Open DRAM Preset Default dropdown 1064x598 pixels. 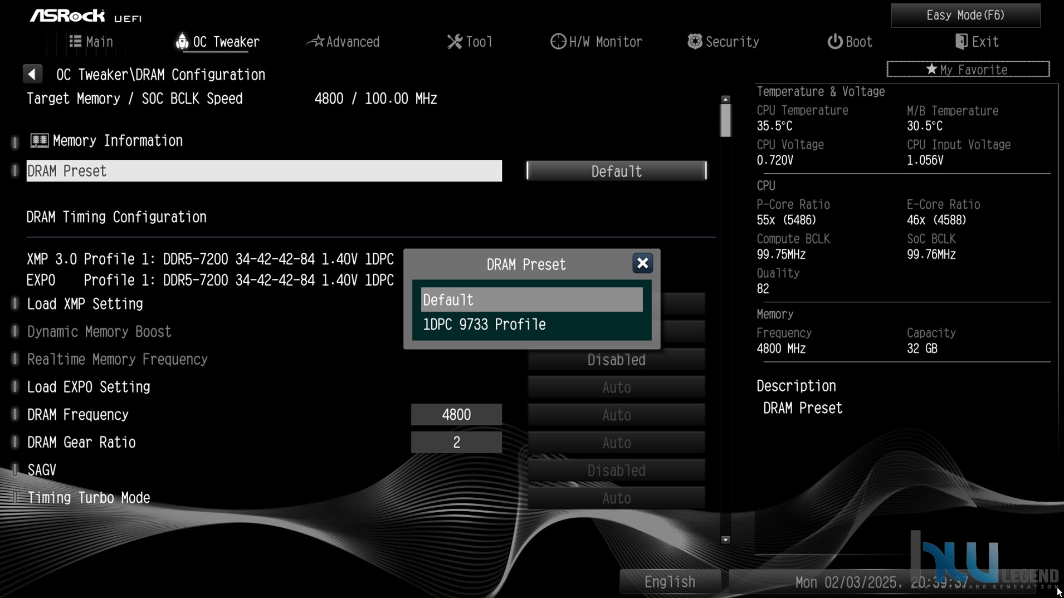pos(616,171)
